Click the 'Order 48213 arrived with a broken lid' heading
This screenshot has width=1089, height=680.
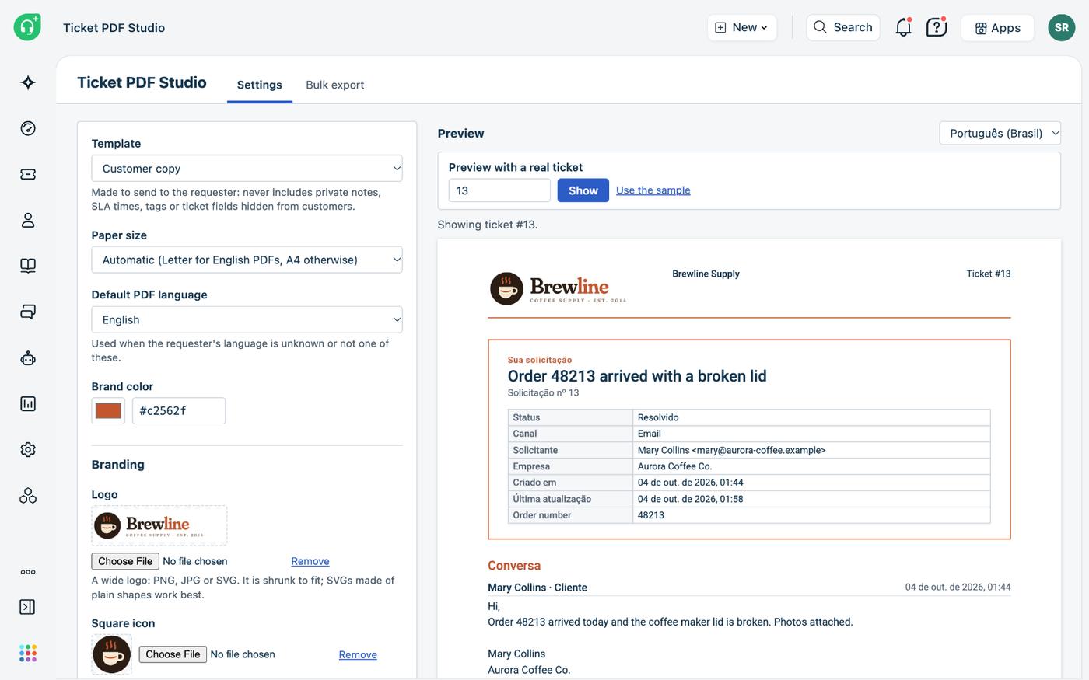637,376
